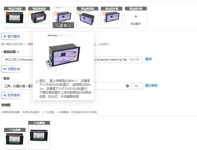Viewport: 197px width, 150px height.
Task: Click warning icon on fifth 商品细节图 thumbnail
Action: click(x=104, y=13)
